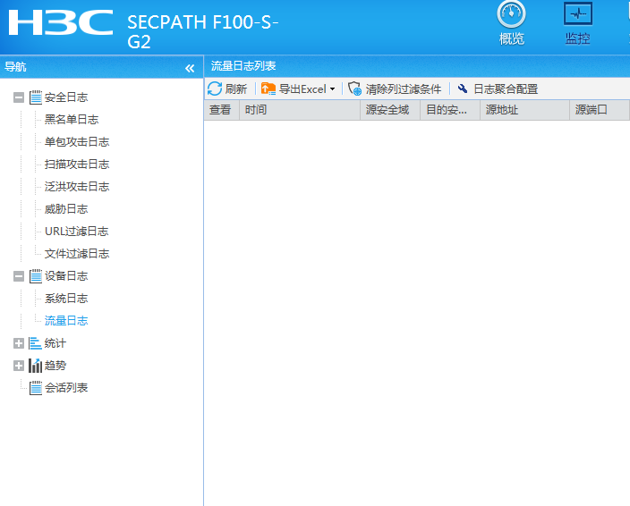Click the 安全日志 label
The width and height of the screenshot is (630, 506).
point(66,97)
